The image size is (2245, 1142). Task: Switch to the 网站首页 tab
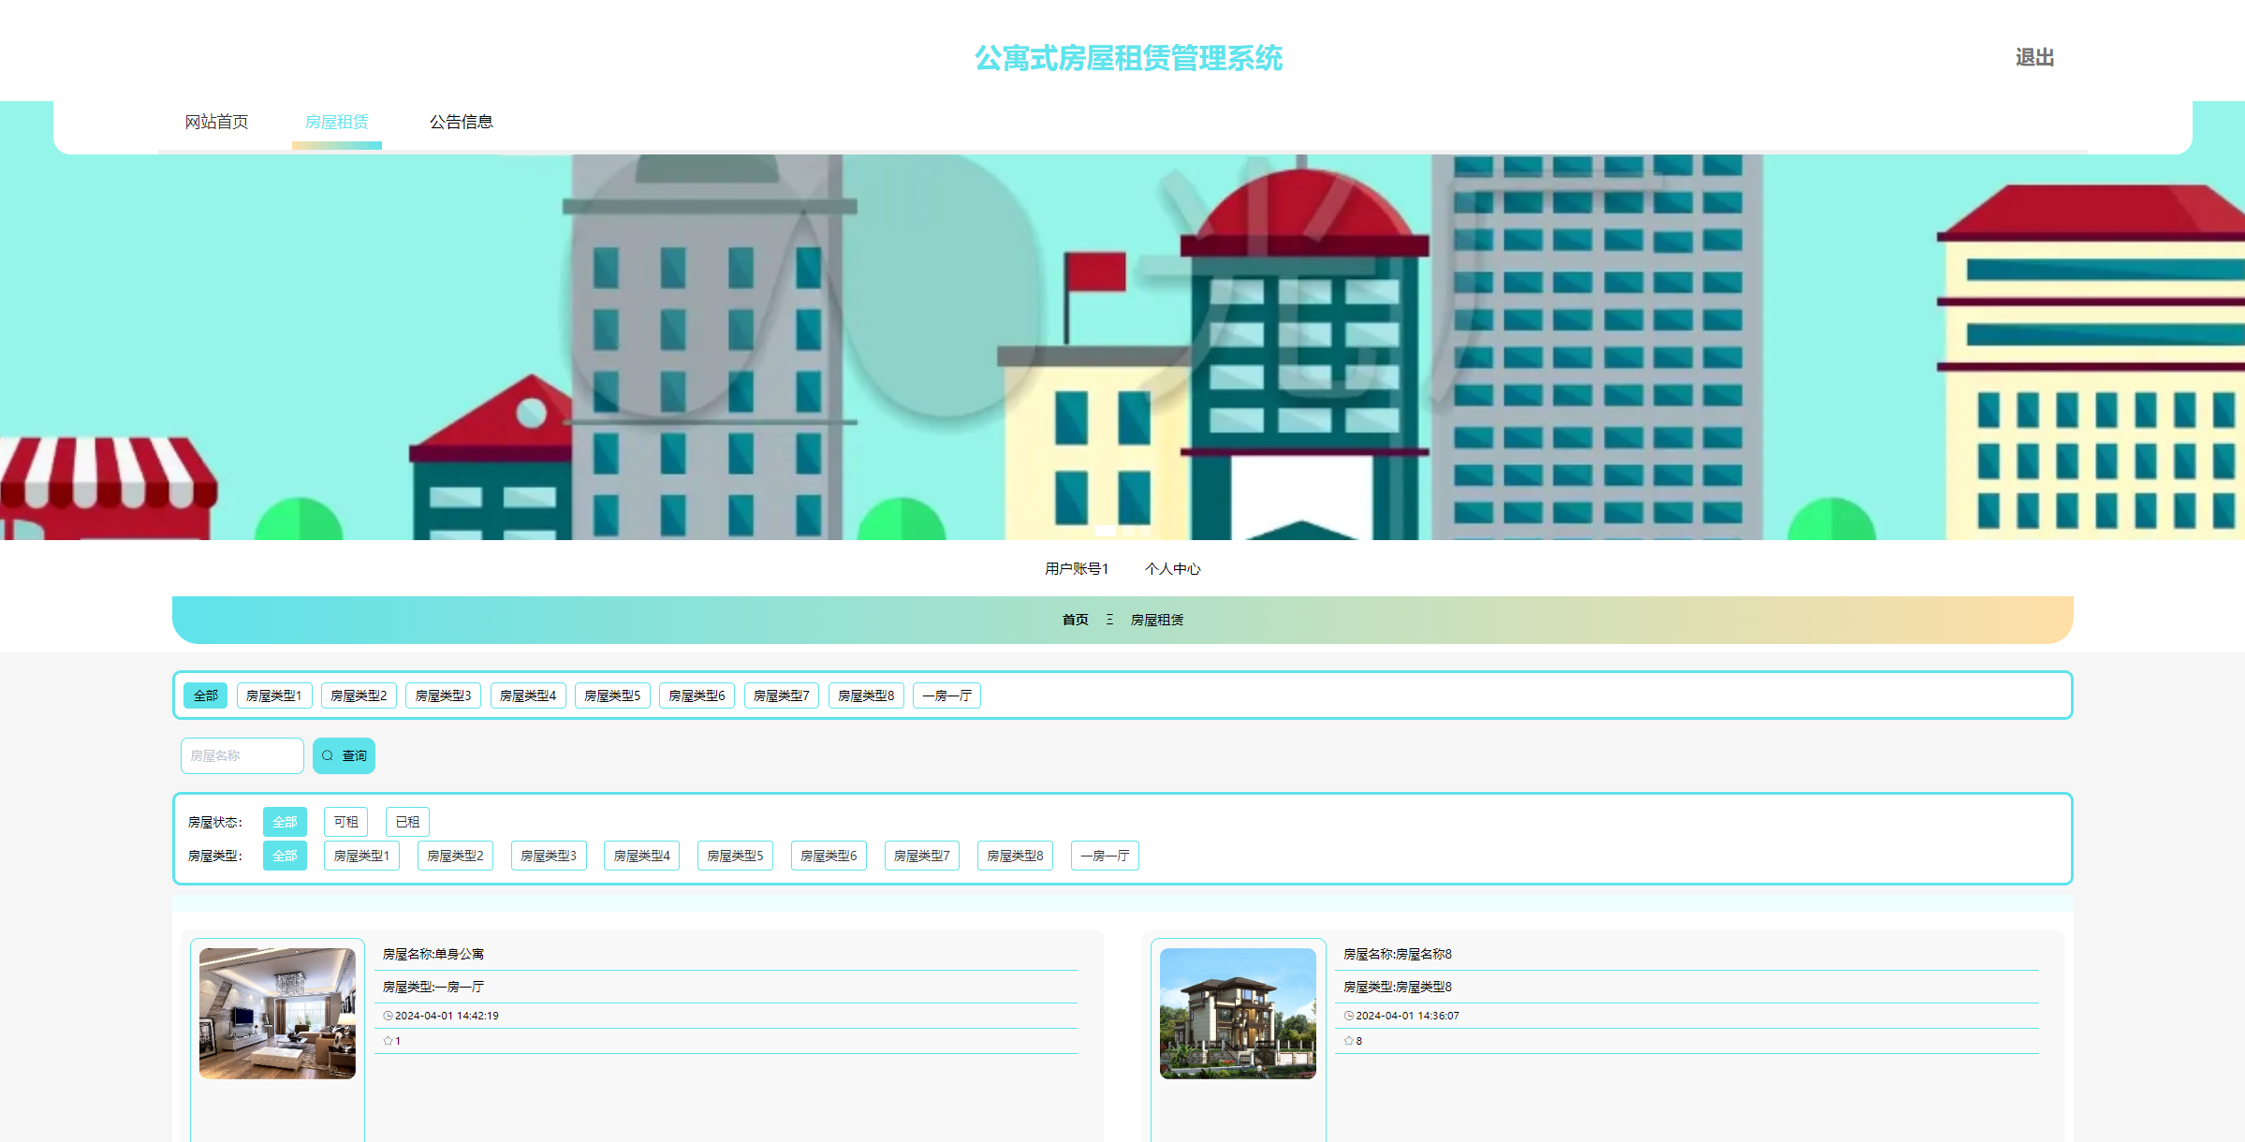pyautogui.click(x=215, y=121)
